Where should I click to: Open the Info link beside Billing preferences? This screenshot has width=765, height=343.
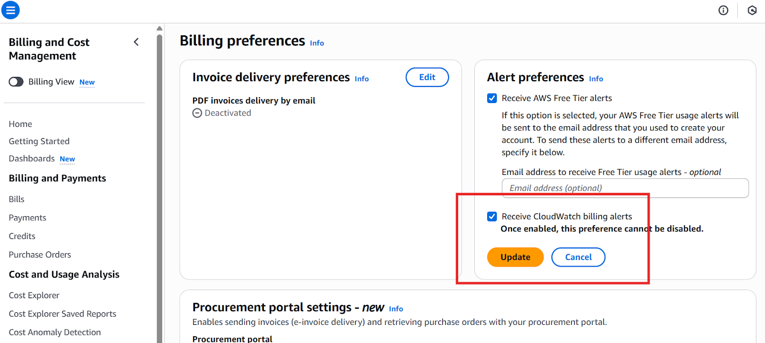click(316, 43)
